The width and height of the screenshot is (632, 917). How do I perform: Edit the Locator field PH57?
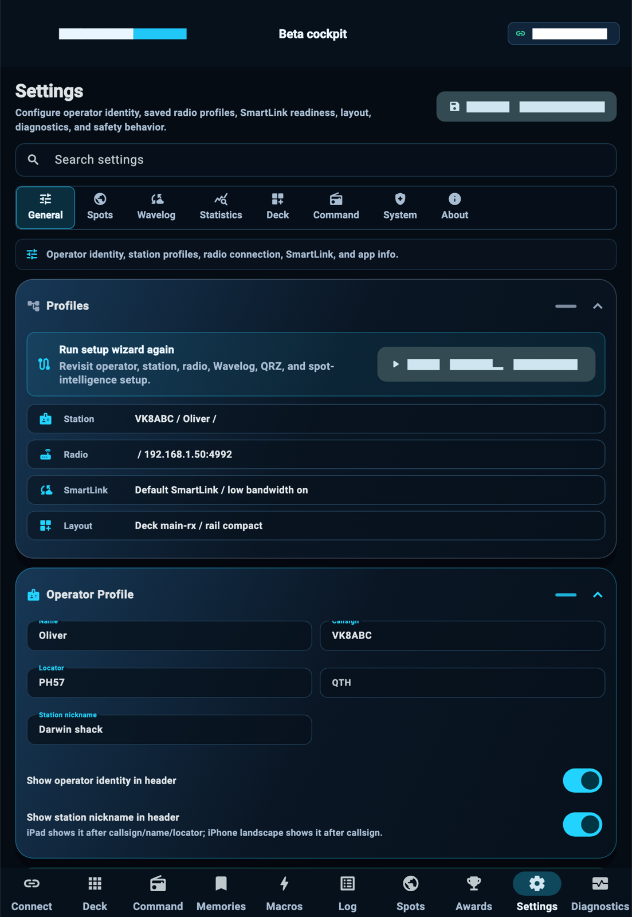(x=169, y=683)
